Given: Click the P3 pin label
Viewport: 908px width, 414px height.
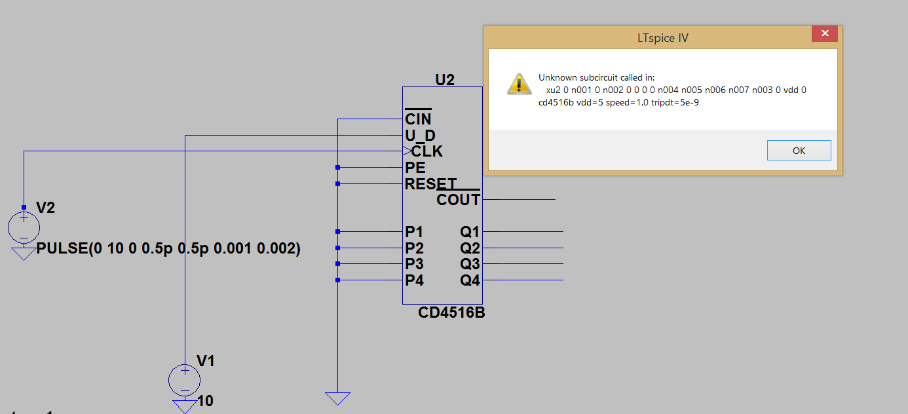Looking at the screenshot, I should [414, 264].
